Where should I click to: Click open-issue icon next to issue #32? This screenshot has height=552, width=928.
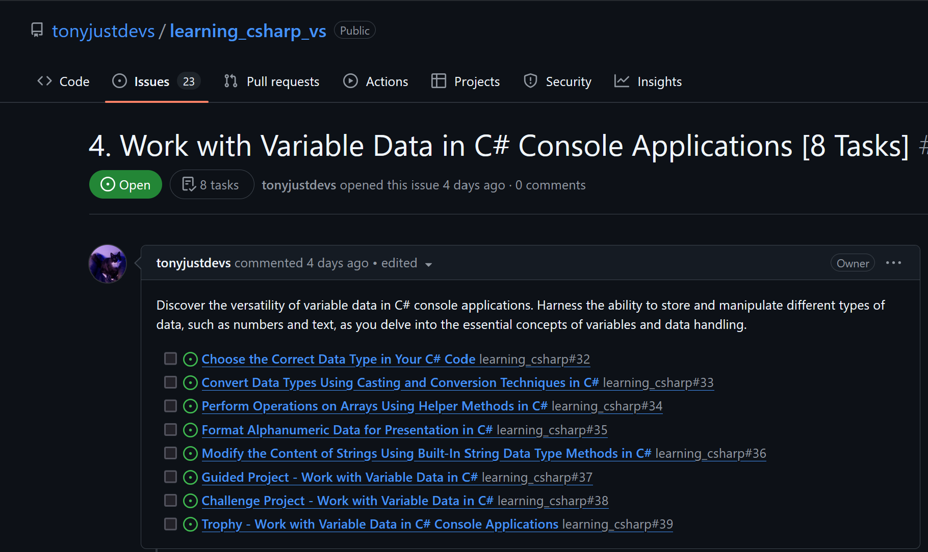click(x=190, y=359)
